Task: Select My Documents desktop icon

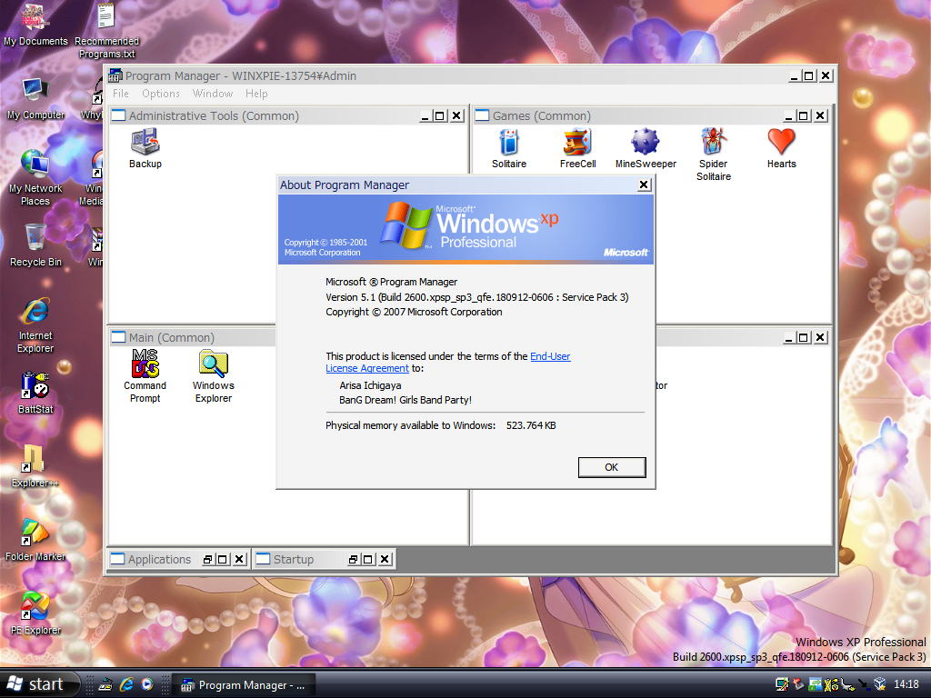Action: click(35, 24)
